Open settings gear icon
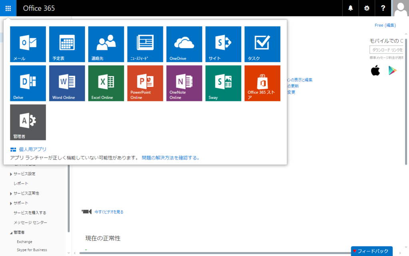 [367, 8]
